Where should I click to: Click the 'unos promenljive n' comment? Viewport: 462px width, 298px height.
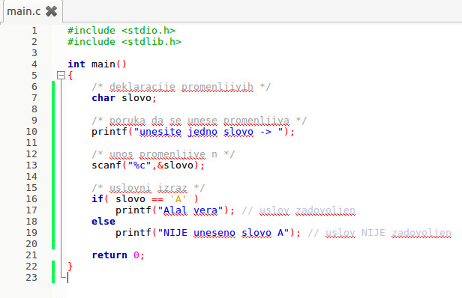(x=163, y=154)
